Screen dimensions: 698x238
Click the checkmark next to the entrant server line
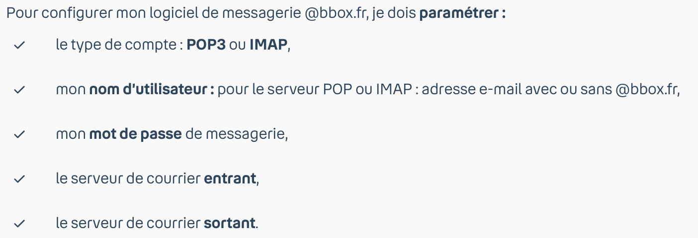(19, 179)
